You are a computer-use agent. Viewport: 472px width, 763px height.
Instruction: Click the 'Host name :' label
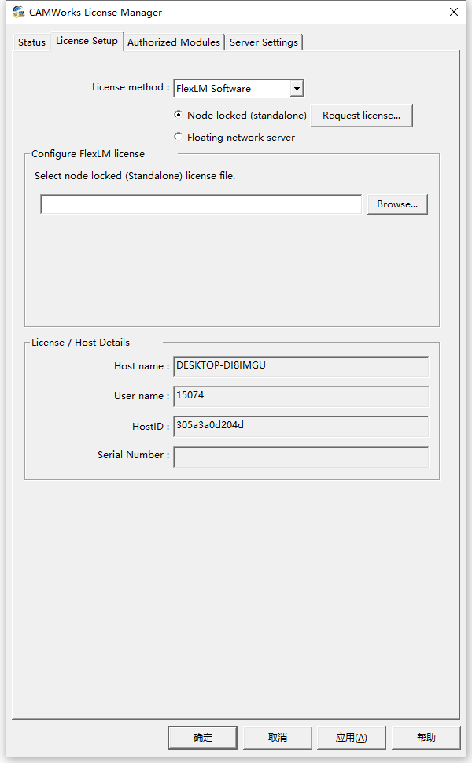[142, 366]
